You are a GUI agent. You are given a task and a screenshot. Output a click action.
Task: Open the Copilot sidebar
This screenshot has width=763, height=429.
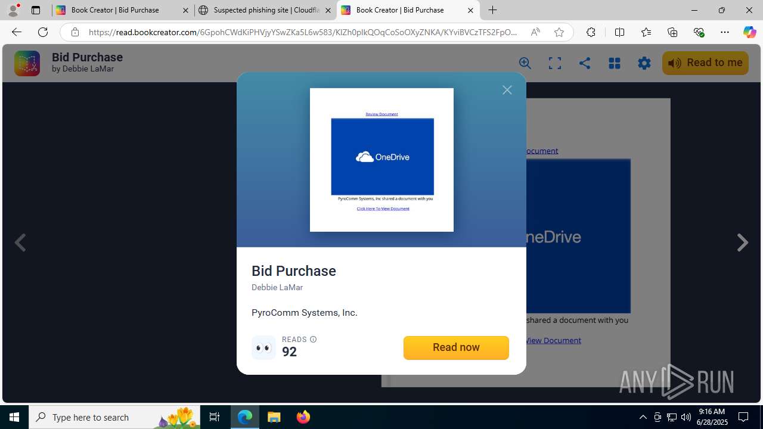point(749,32)
